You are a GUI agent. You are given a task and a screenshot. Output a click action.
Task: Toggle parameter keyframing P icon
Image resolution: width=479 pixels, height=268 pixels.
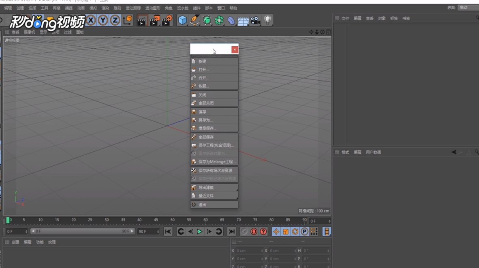coord(305,232)
